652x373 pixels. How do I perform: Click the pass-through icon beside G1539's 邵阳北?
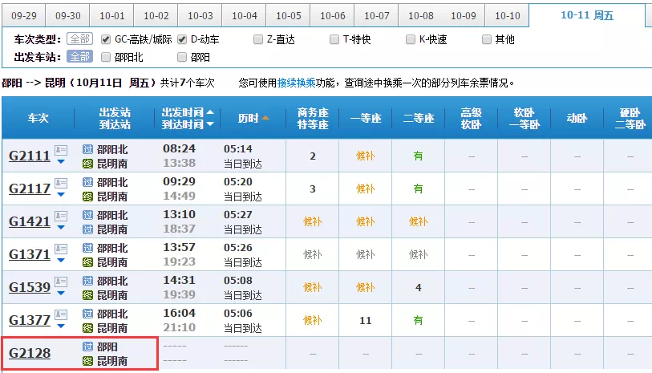pyautogui.click(x=87, y=281)
